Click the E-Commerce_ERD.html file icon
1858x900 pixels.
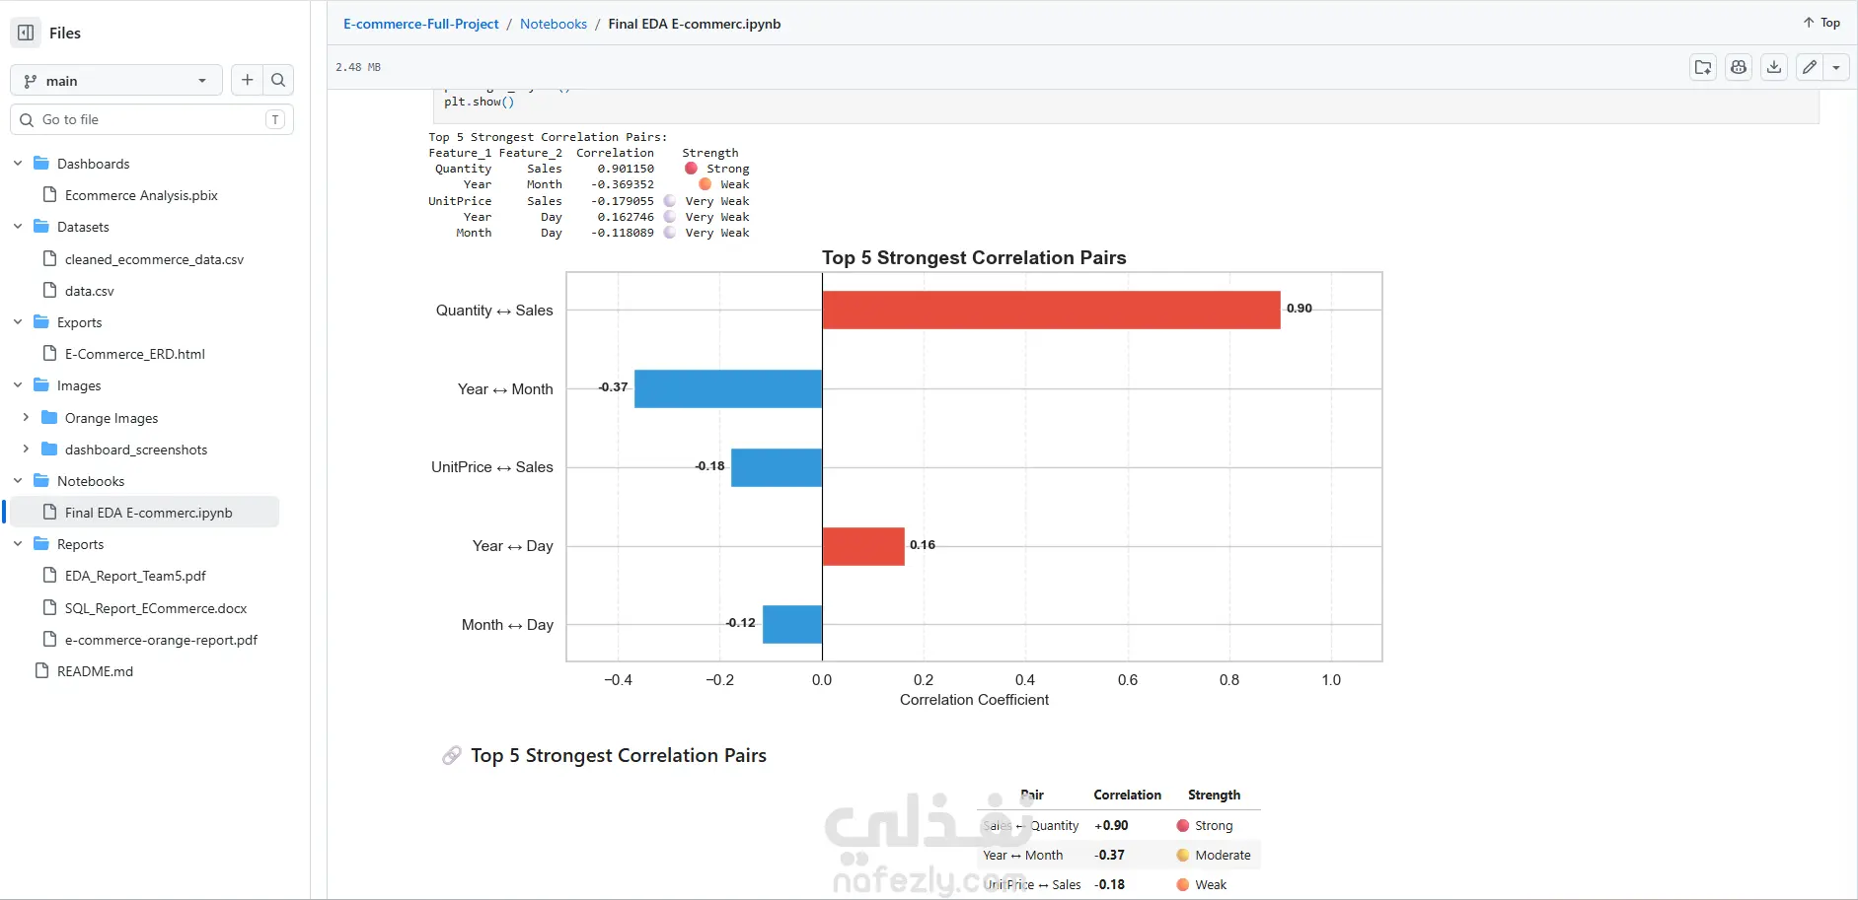pos(49,353)
